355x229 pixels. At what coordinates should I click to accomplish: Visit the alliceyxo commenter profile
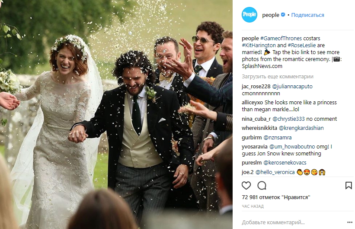pyautogui.click(x=252, y=103)
